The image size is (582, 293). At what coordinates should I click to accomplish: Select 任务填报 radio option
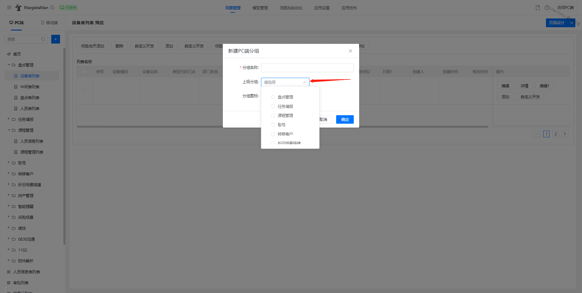[273, 106]
